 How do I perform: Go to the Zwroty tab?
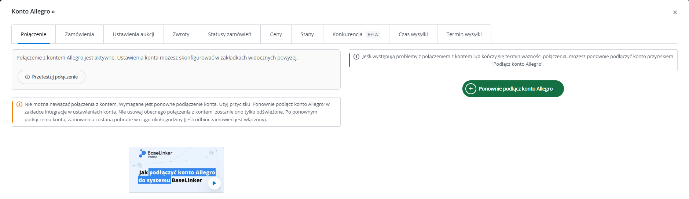click(181, 34)
